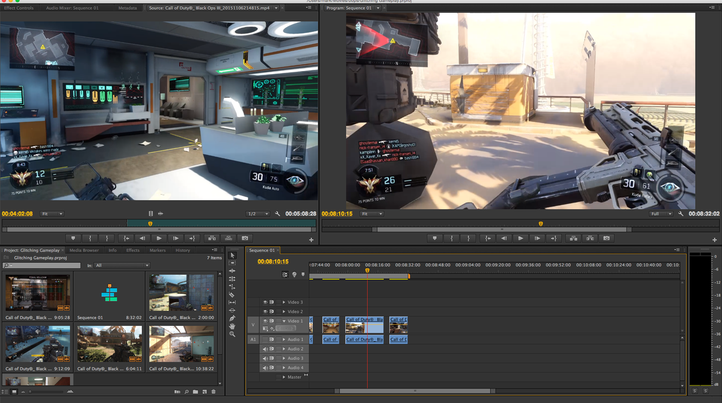722x403 pixels.
Task: Toggle visibility of Video 2 track
Action: coord(265,312)
